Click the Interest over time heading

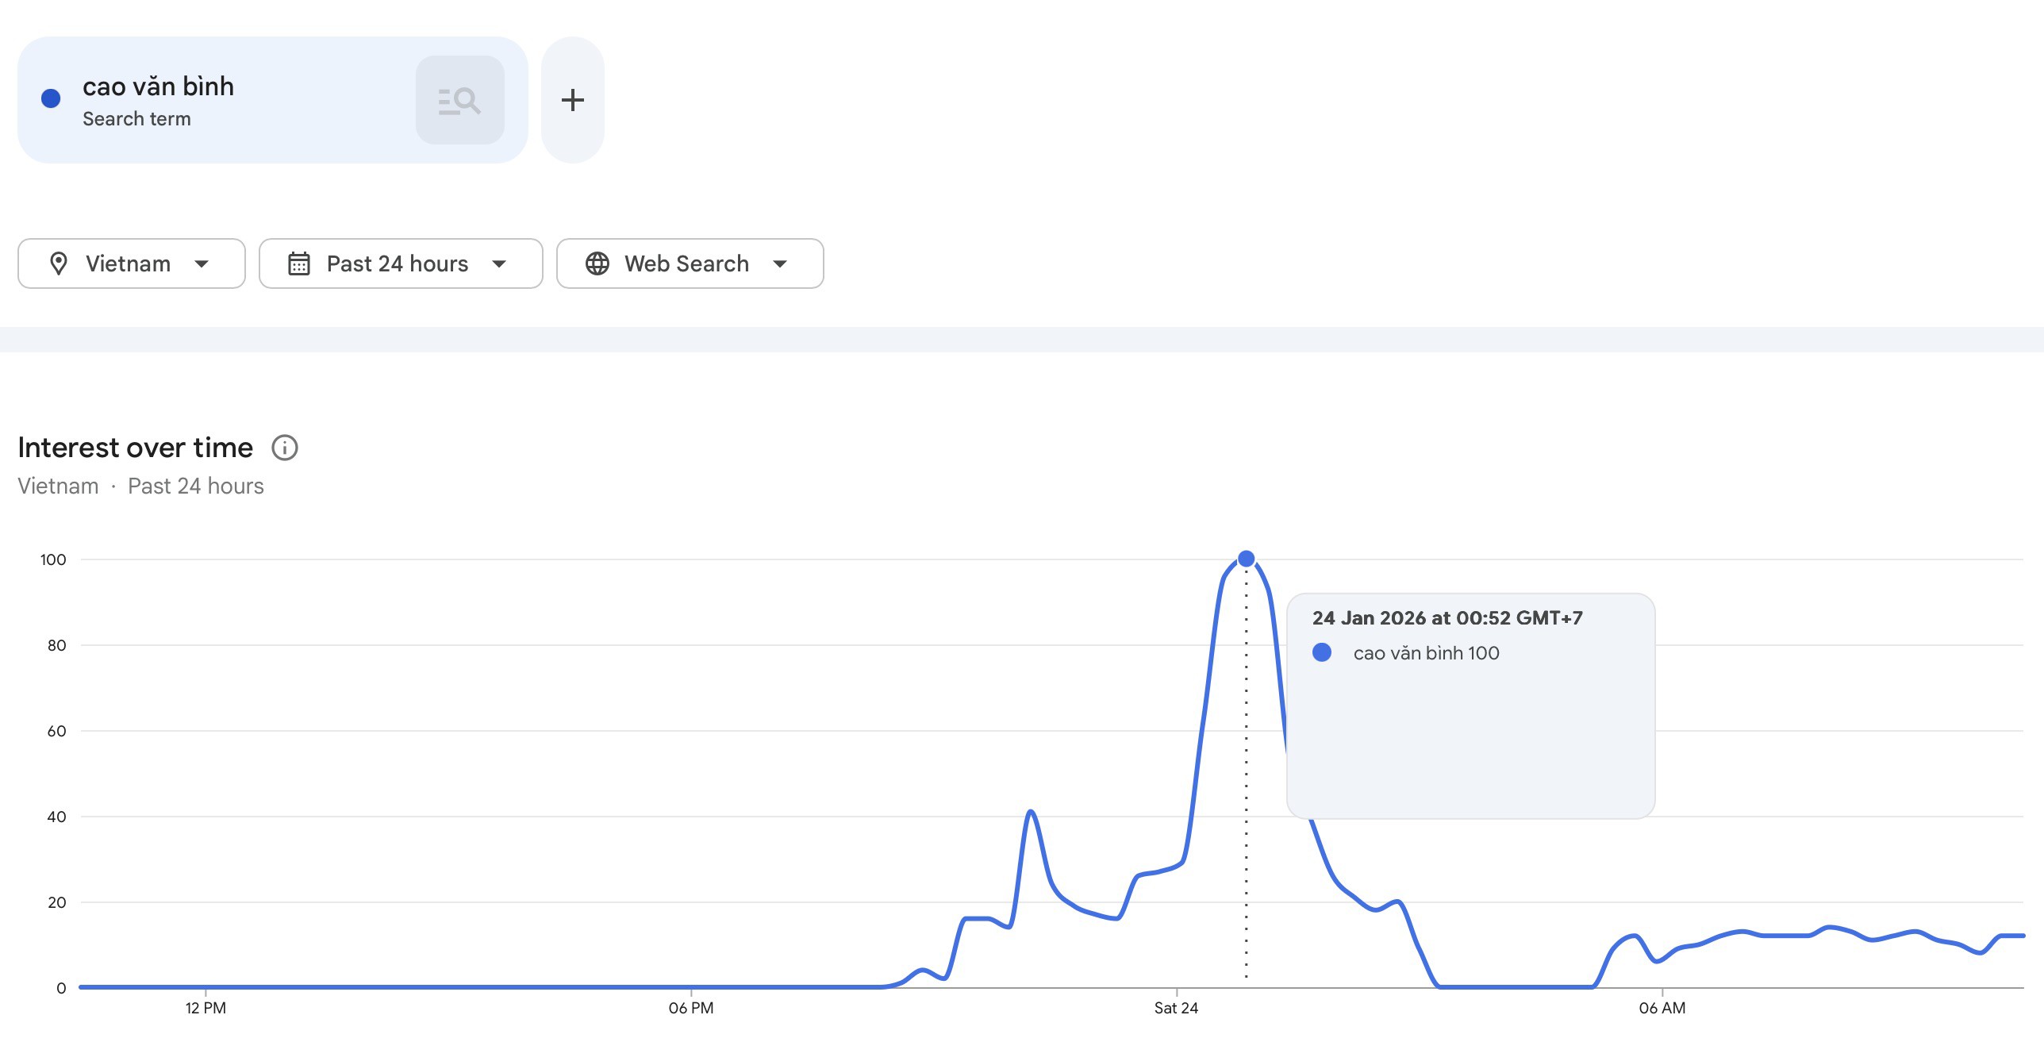pos(136,448)
